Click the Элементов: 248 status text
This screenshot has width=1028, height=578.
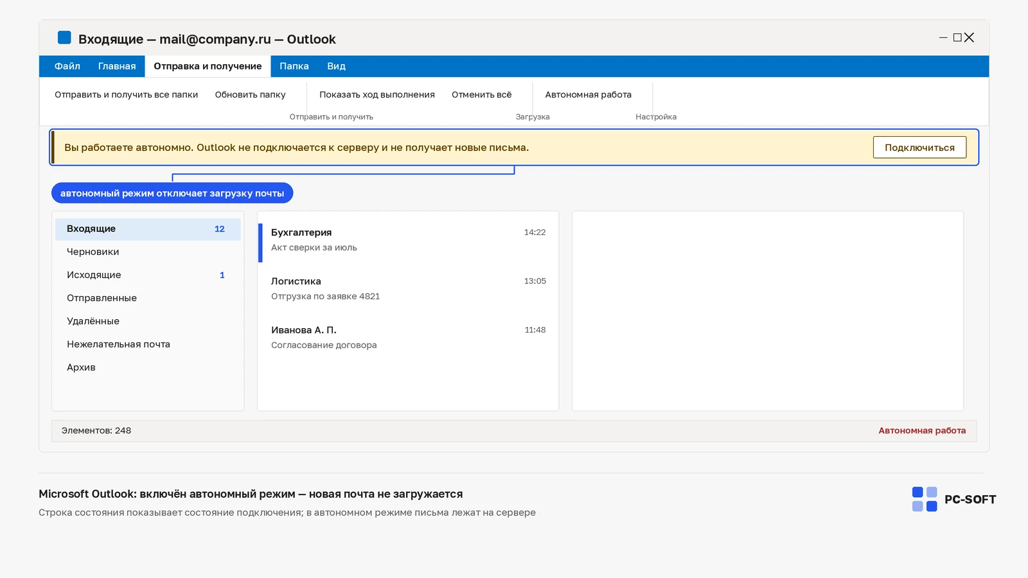coord(96,431)
